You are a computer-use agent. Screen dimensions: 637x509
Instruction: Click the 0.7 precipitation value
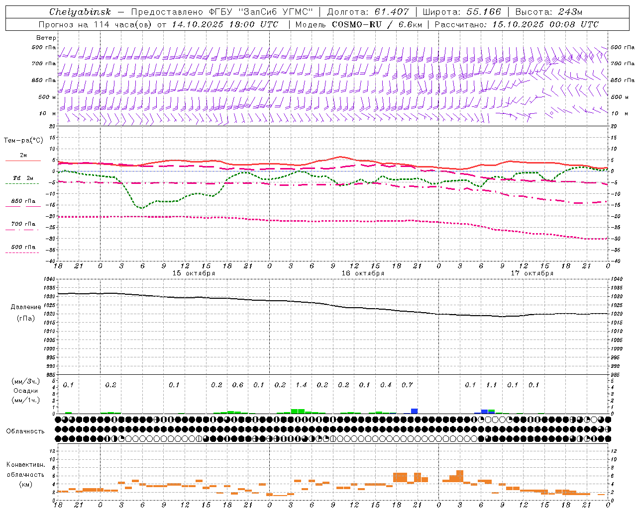click(x=407, y=385)
